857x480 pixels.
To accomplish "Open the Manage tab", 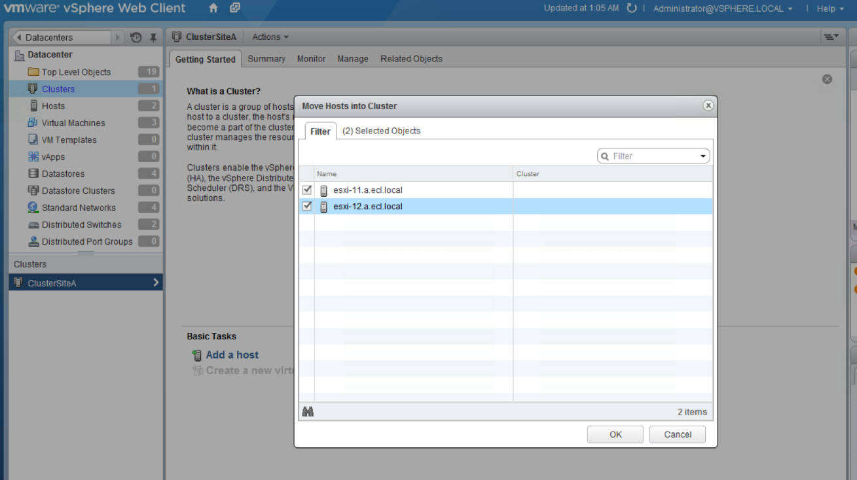I will click(353, 59).
